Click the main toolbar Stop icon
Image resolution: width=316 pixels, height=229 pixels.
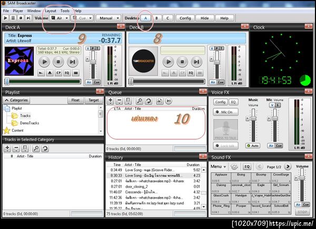point(21,18)
